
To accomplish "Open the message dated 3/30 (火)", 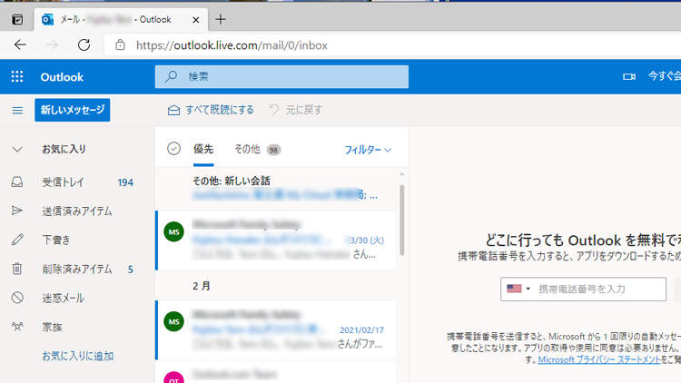I will click(x=275, y=241).
